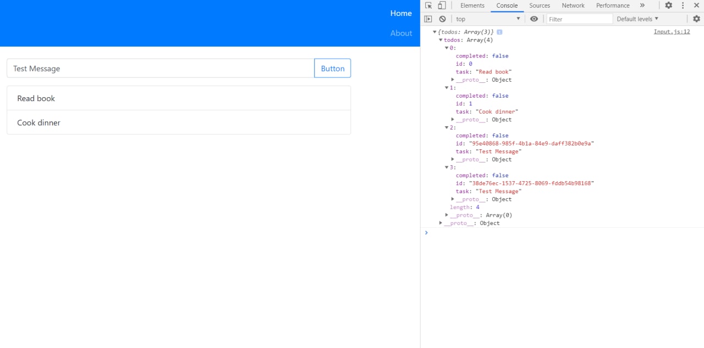Open console settings gear beside Default levels

[x=696, y=19]
